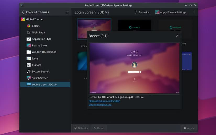216x135 pixels.
Task: Go back from Colors & Themes
Action: [23, 12]
